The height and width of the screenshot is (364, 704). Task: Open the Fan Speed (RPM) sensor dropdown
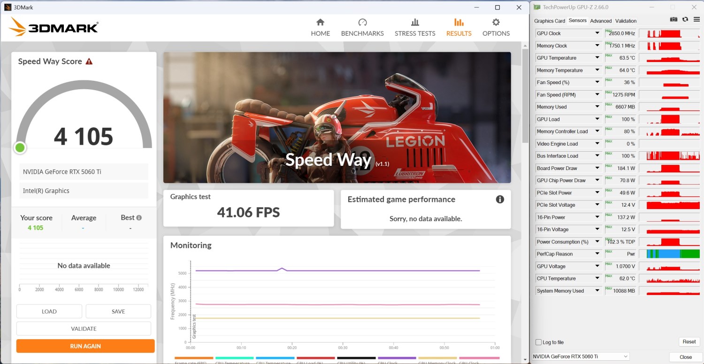(x=597, y=94)
